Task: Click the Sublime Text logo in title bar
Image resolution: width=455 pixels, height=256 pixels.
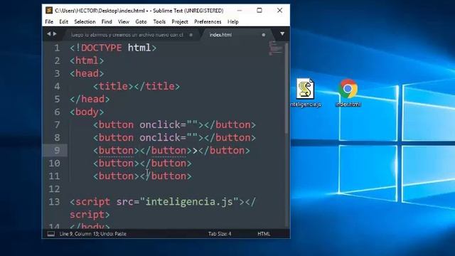Action: [49, 11]
